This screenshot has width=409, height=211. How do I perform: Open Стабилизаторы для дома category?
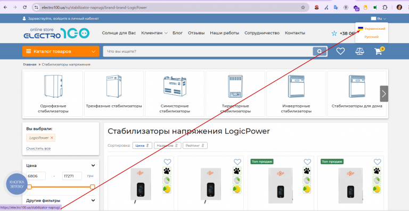357,94
